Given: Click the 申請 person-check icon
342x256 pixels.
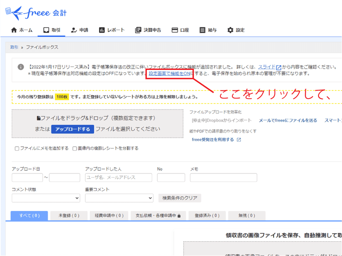Looking at the screenshot, I should (x=74, y=30).
